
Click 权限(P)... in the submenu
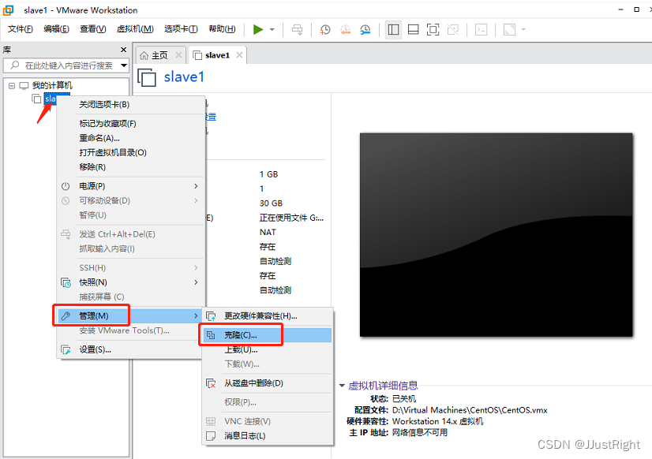pyautogui.click(x=268, y=402)
